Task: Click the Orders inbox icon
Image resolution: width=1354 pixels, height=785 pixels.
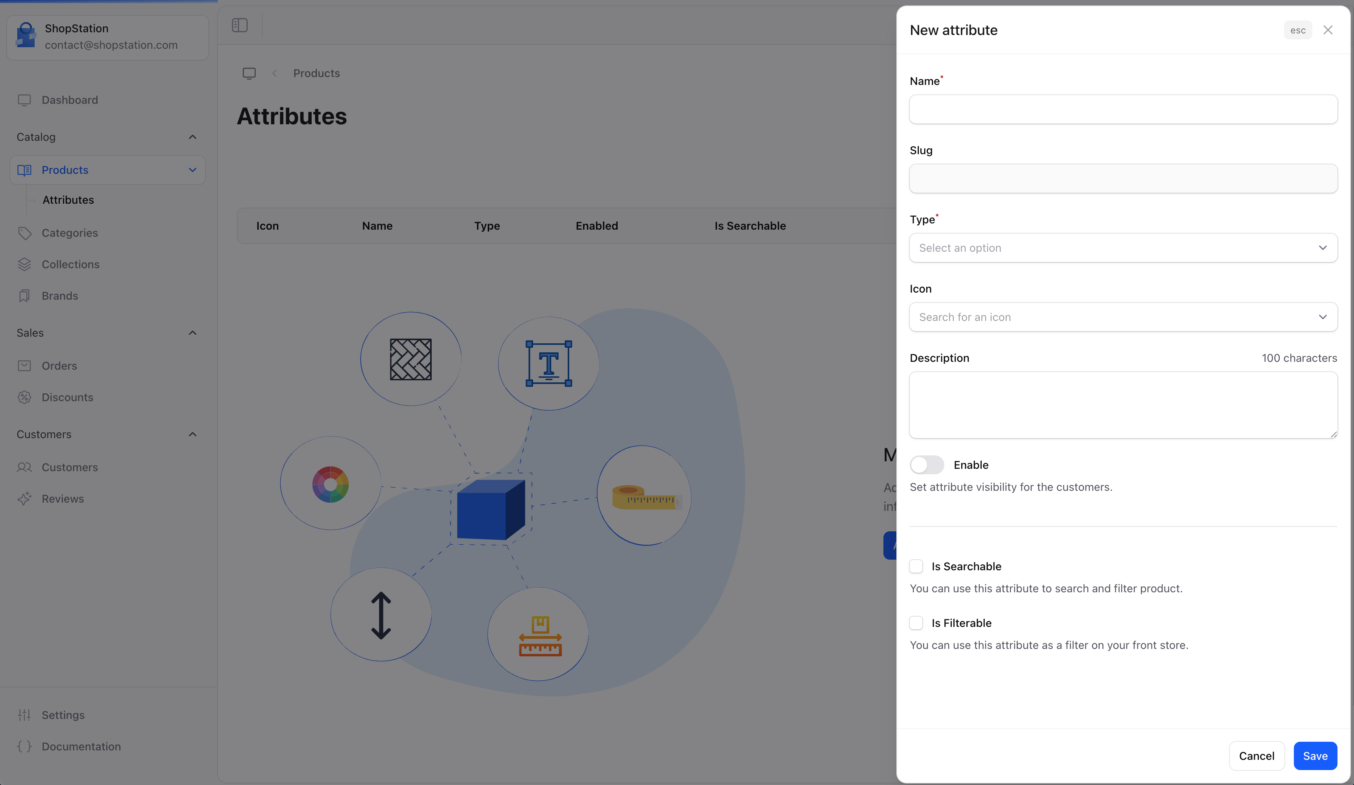Action: 24,366
